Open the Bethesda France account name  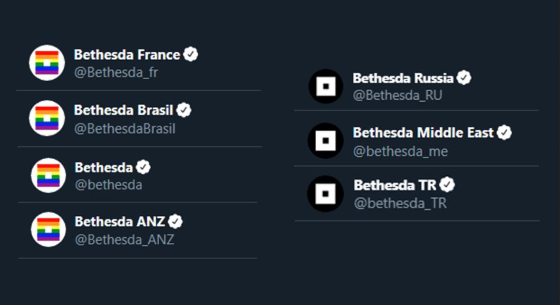[127, 55]
